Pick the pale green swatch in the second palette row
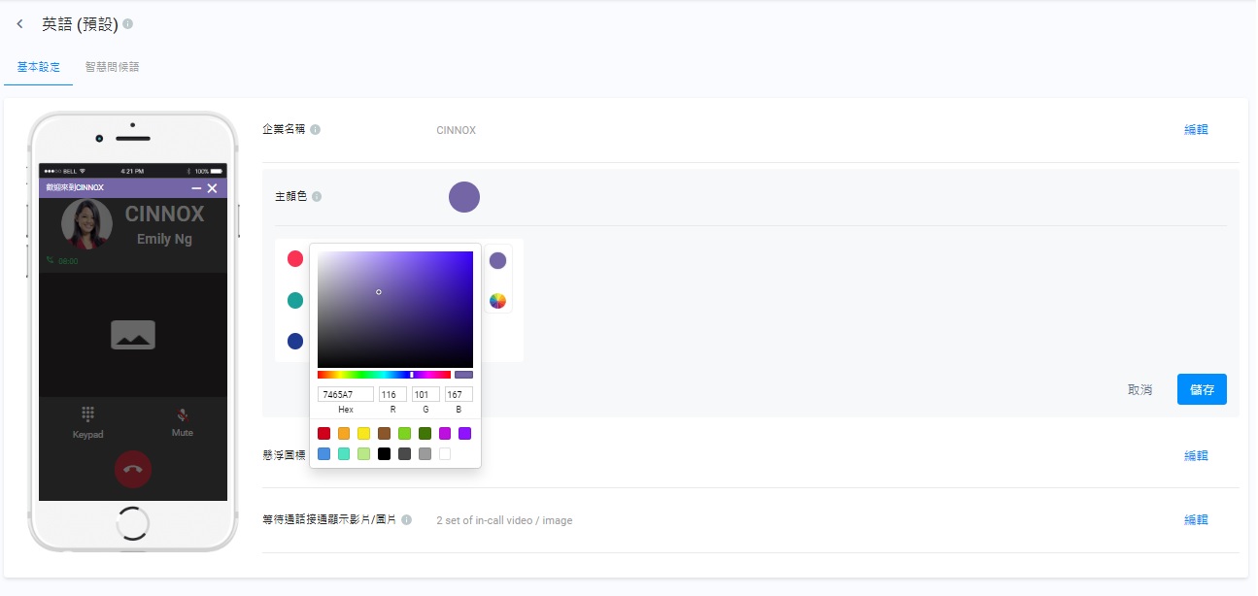The image size is (1258, 596). tap(364, 453)
